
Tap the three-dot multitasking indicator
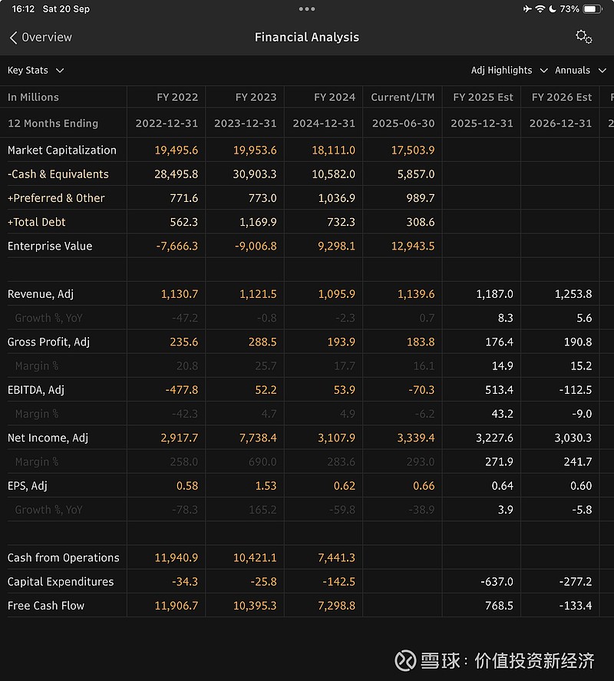[307, 9]
